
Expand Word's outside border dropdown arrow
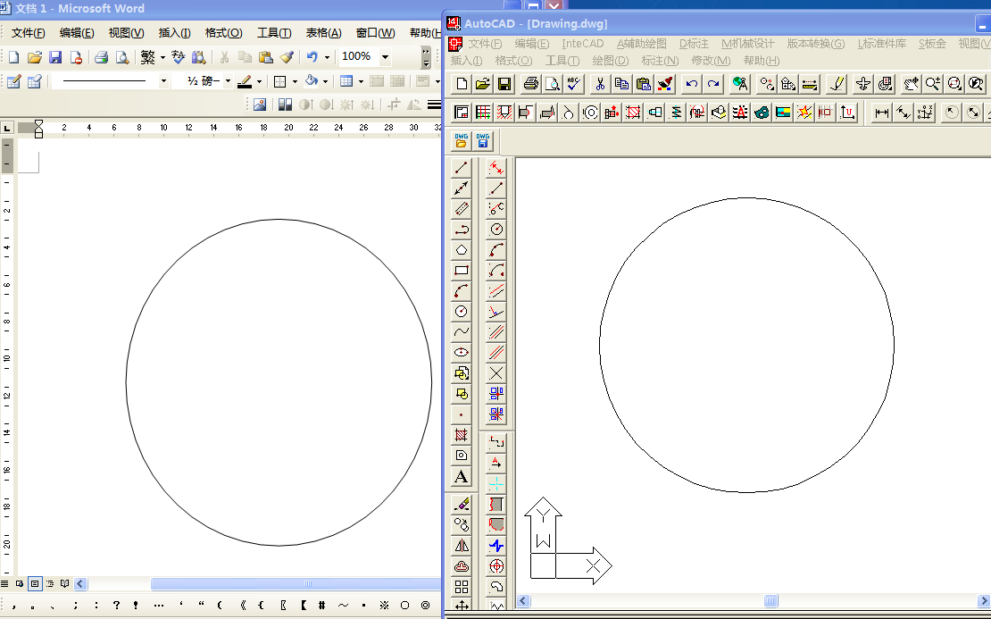click(296, 81)
